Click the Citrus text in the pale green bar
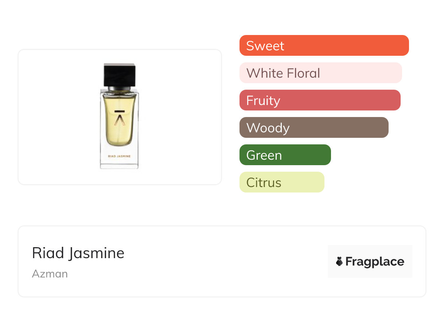The image size is (444, 315). pyautogui.click(x=264, y=183)
